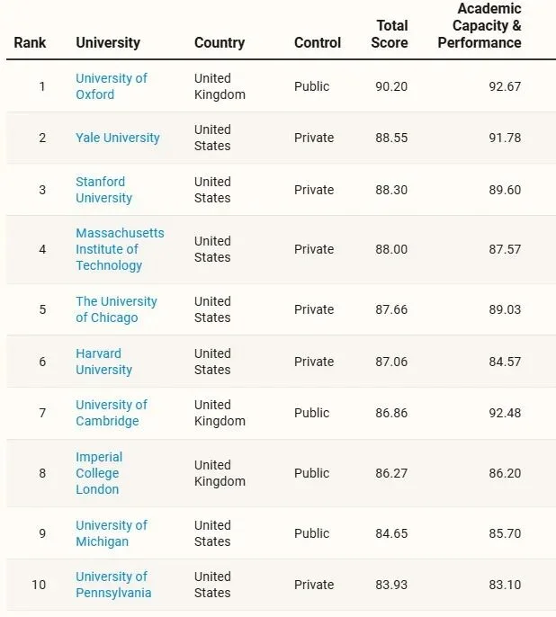Image resolution: width=556 pixels, height=617 pixels.
Task: Sort by the Rank column header
Action: point(30,42)
